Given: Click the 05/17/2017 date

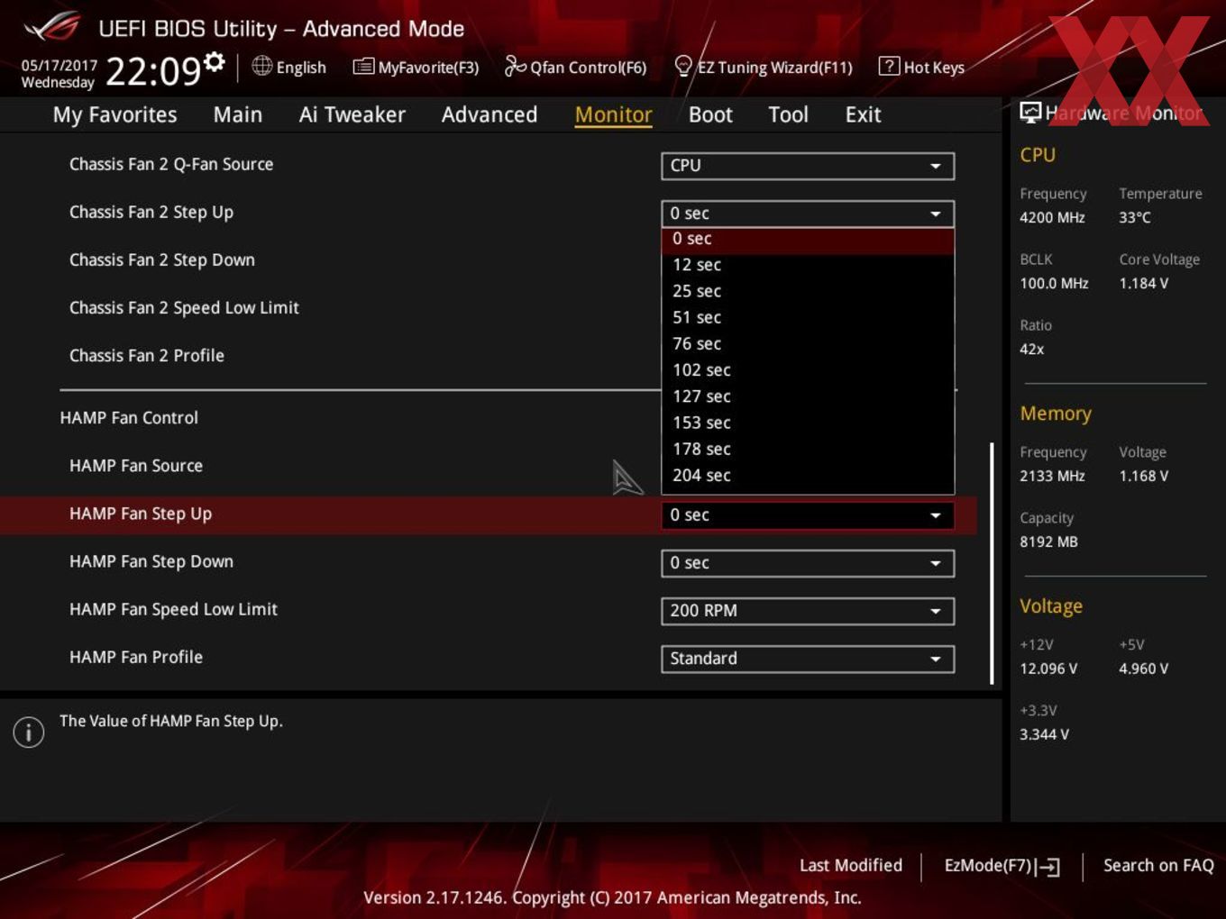Looking at the screenshot, I should [x=59, y=66].
